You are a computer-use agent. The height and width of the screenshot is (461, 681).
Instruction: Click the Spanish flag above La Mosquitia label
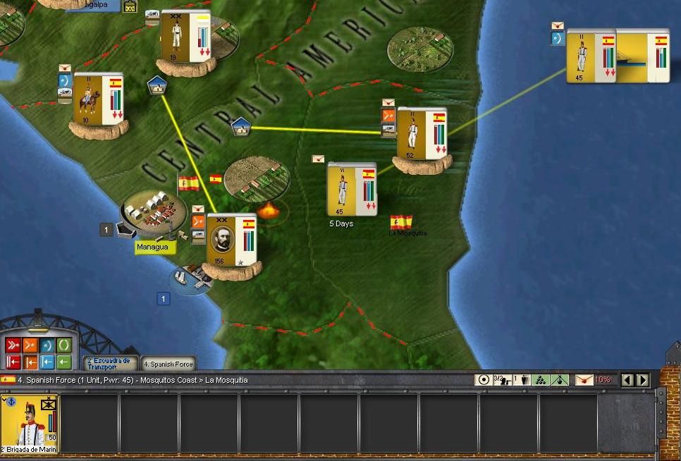401,222
